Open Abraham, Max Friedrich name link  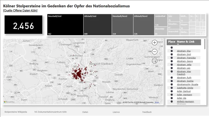point(184,73)
